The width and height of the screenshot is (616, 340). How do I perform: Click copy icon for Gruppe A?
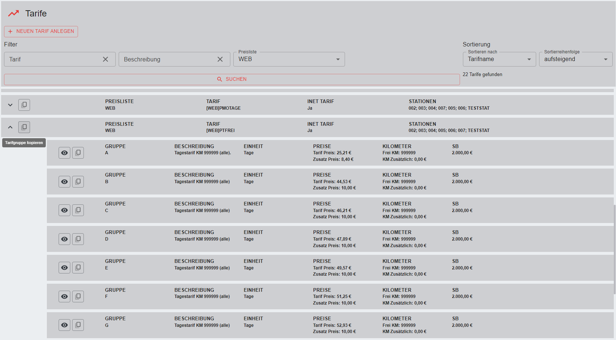click(x=78, y=153)
